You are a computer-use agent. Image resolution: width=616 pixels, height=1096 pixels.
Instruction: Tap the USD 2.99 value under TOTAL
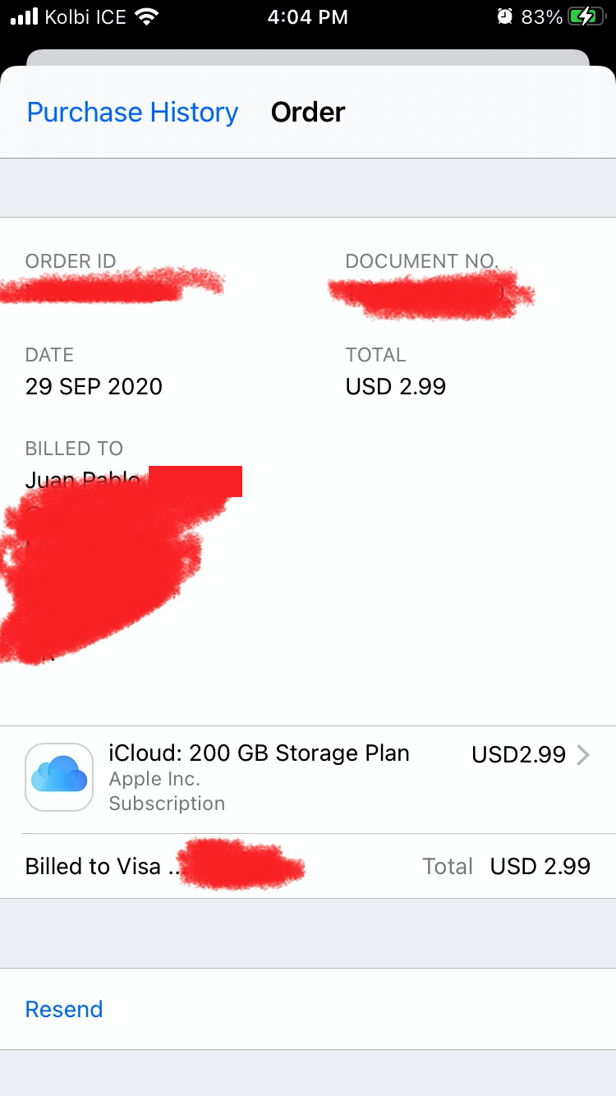coord(396,386)
